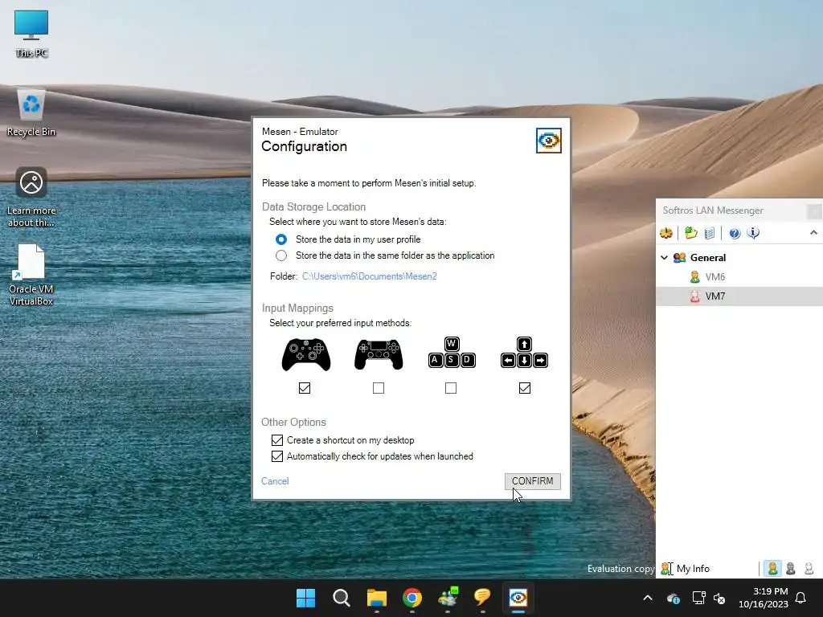This screenshot has width=823, height=617.
Task: Click the 'Other Options' heading text
Action: pyautogui.click(x=293, y=423)
